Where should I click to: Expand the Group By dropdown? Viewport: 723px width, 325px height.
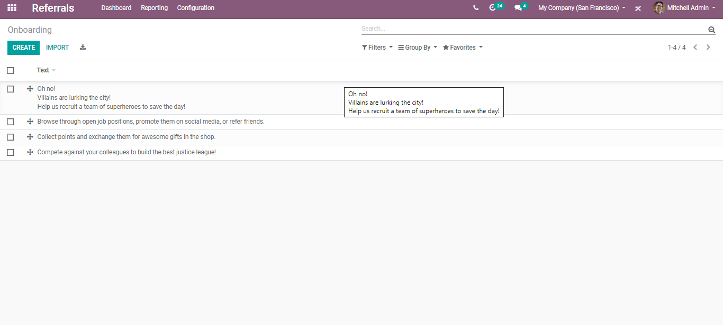pyautogui.click(x=418, y=48)
